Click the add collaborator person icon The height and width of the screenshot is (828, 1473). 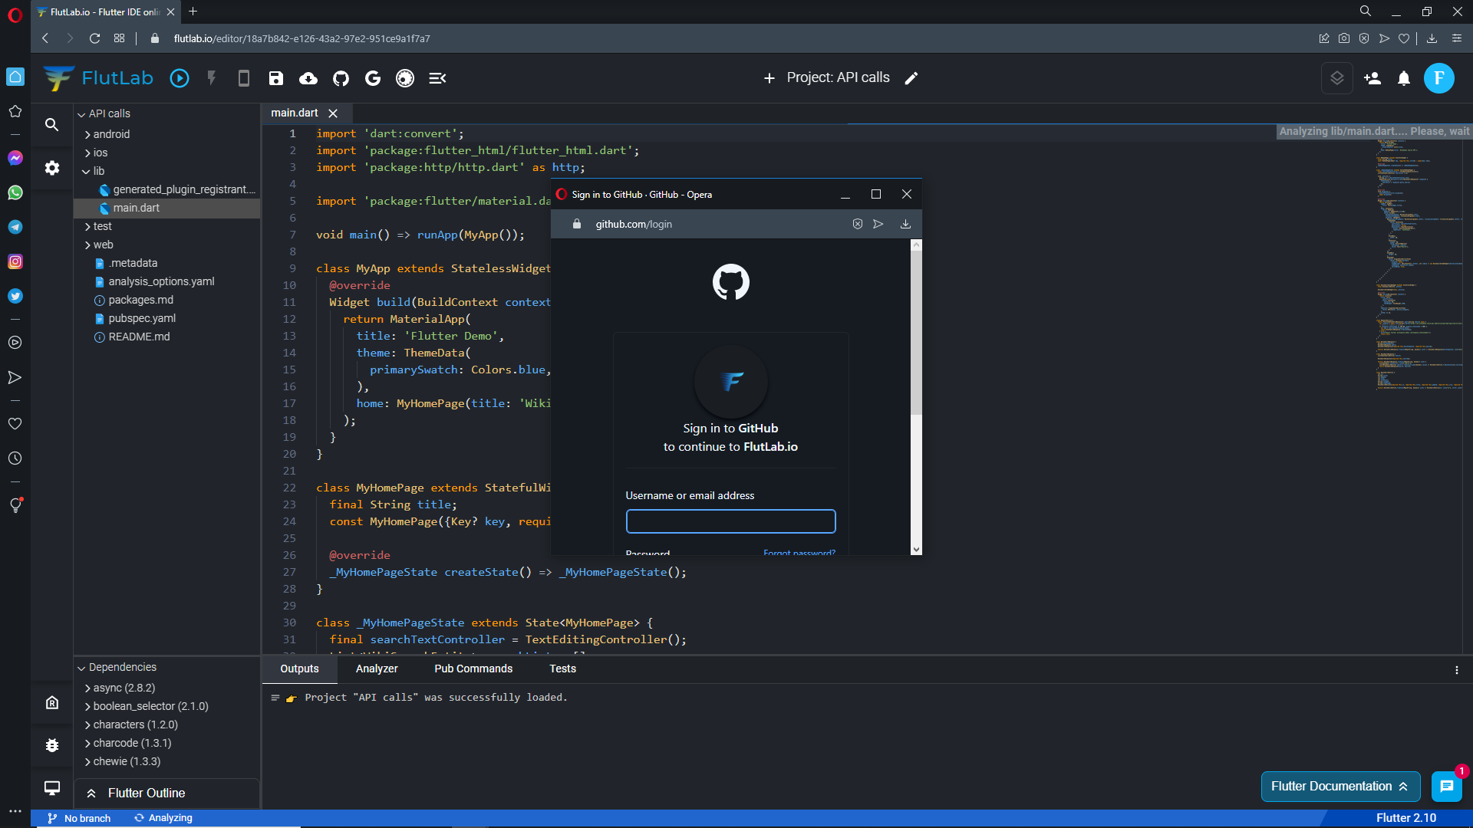point(1372,78)
